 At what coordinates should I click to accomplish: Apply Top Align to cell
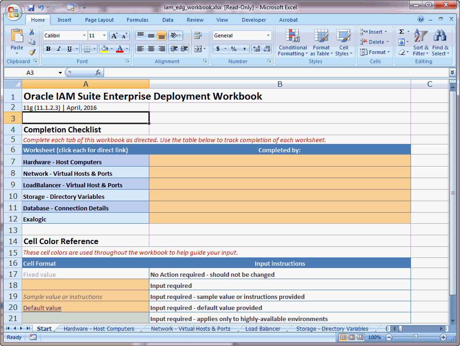click(141, 36)
